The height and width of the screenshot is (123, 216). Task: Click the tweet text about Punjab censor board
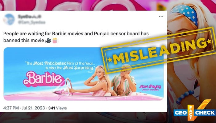(76, 37)
